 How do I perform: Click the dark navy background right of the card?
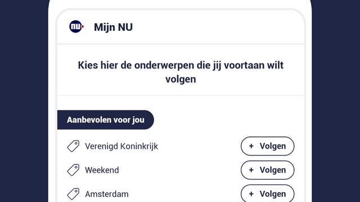336,101
